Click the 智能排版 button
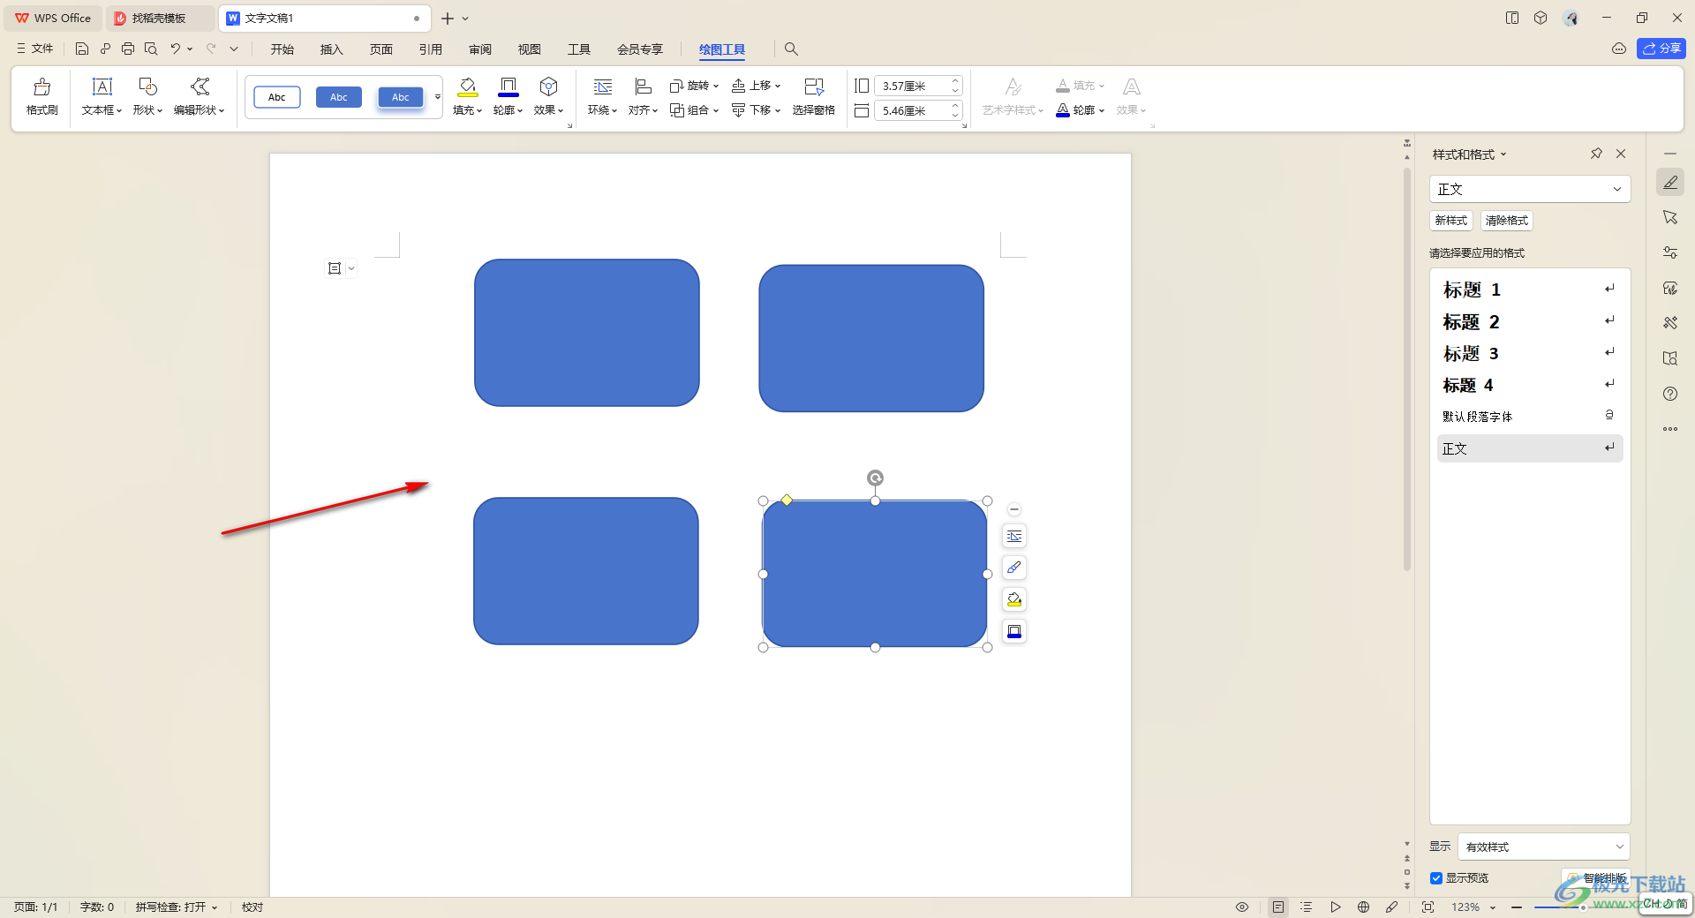 pos(1597,878)
